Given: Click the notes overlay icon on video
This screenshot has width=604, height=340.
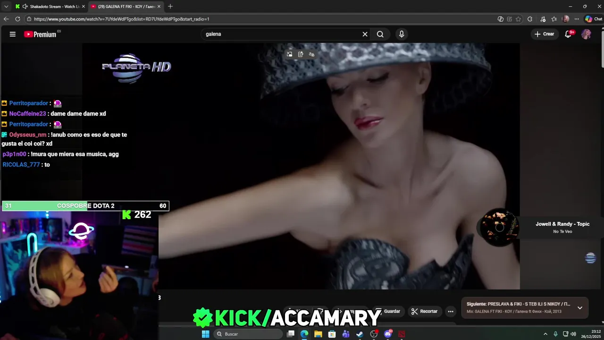Looking at the screenshot, I should click(301, 54).
